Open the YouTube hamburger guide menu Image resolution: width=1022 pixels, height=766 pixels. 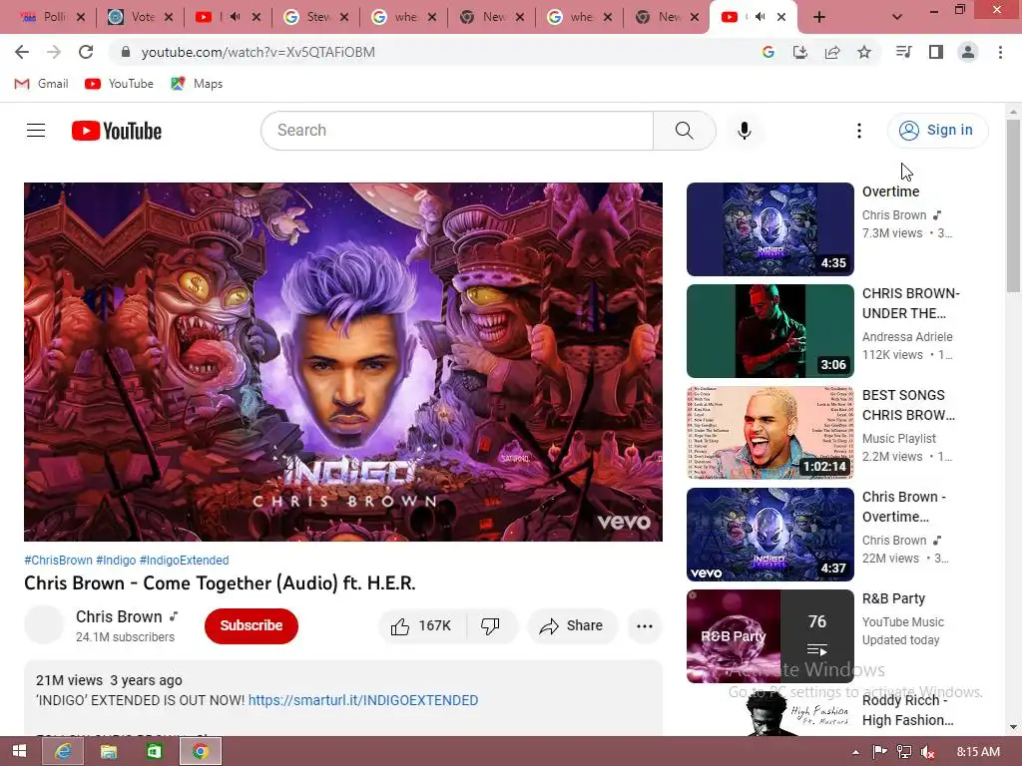coord(36,131)
